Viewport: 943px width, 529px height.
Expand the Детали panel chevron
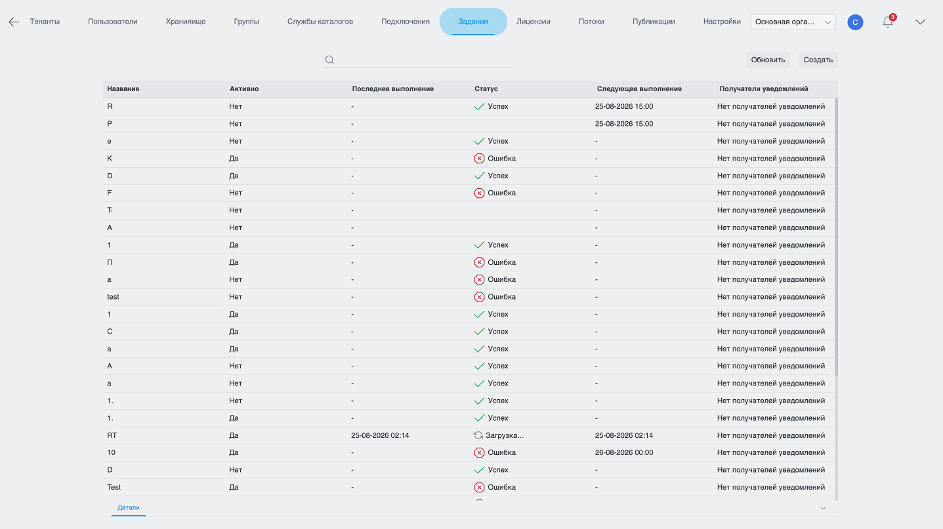coord(823,508)
